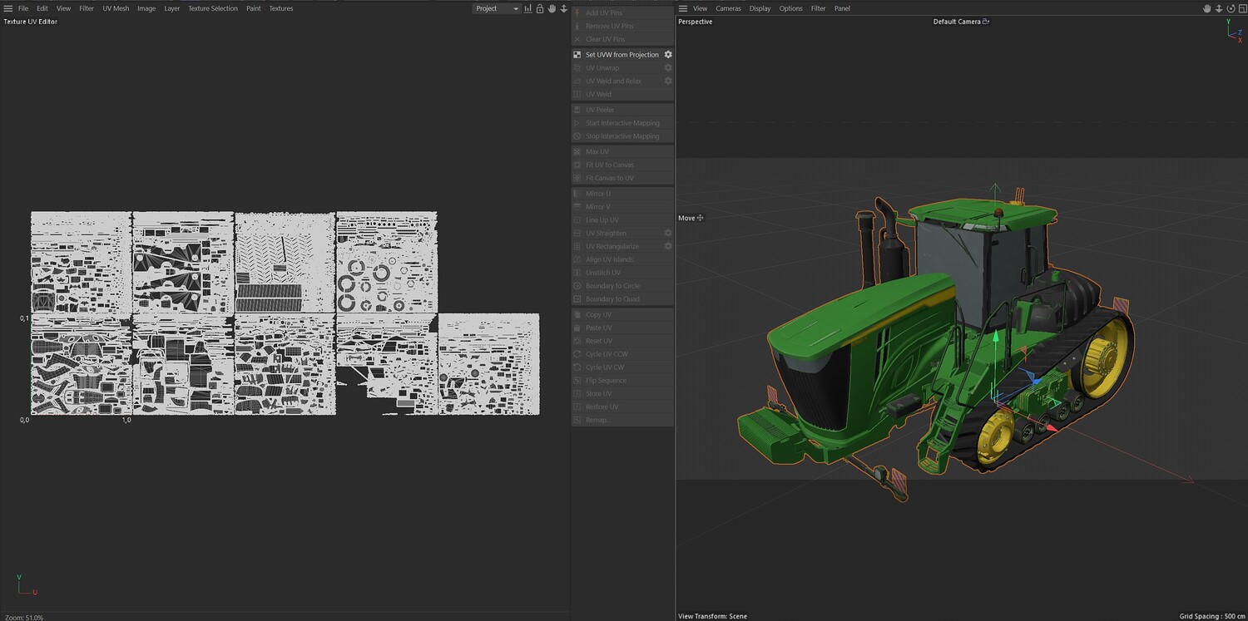Click the Paste UV command
Image resolution: width=1248 pixels, height=621 pixels.
point(622,328)
